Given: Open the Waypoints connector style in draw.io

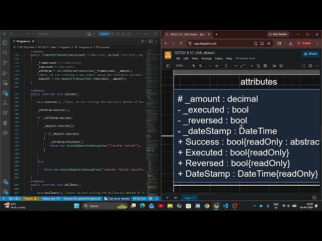Looking at the screenshot, I should [x=243, y=66].
